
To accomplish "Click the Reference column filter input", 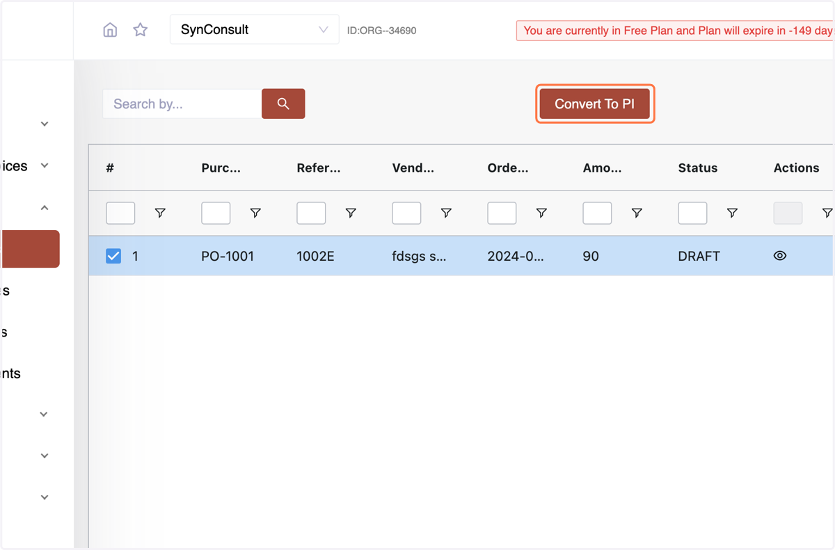I will click(x=311, y=213).
